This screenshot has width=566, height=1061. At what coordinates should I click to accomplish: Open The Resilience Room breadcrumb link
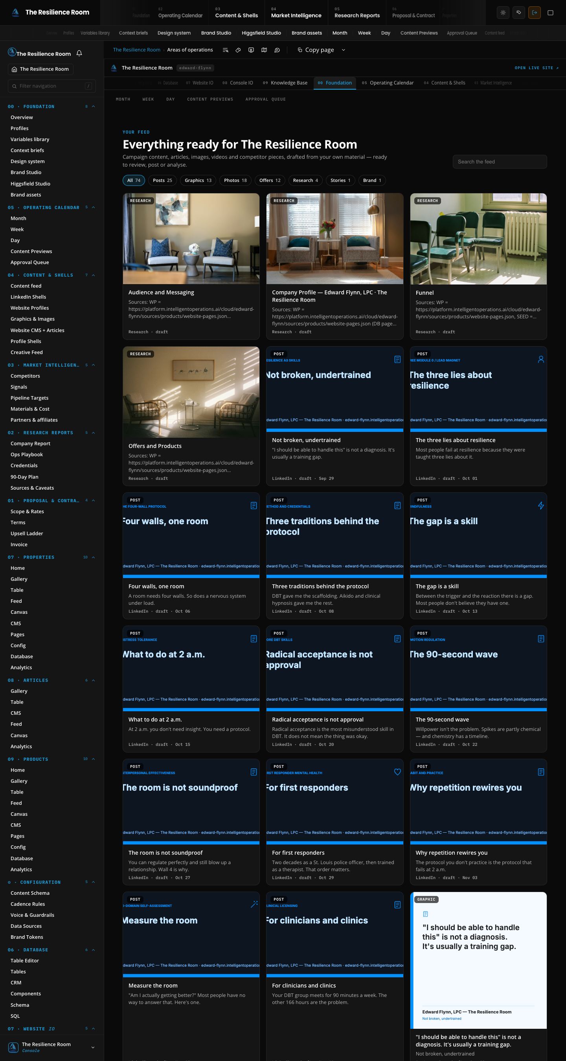tap(137, 50)
